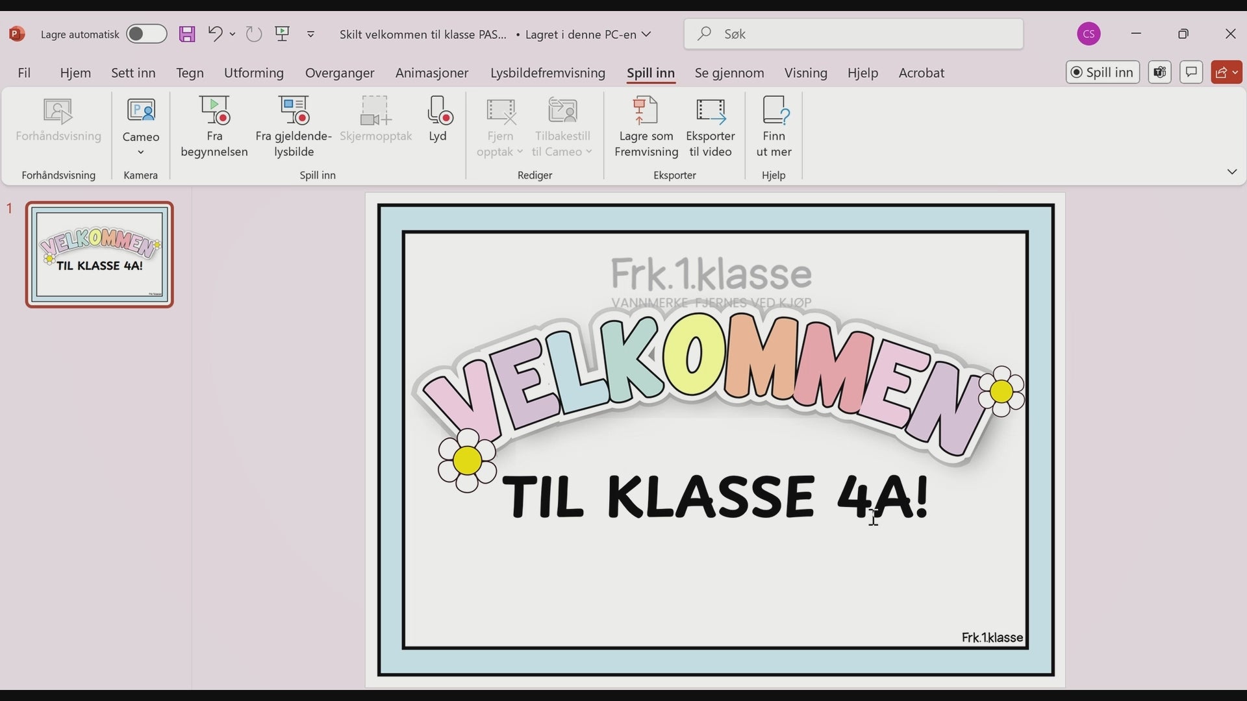This screenshot has width=1247, height=701.
Task: Collapse the ribbon with the chevron
Action: [x=1231, y=172]
